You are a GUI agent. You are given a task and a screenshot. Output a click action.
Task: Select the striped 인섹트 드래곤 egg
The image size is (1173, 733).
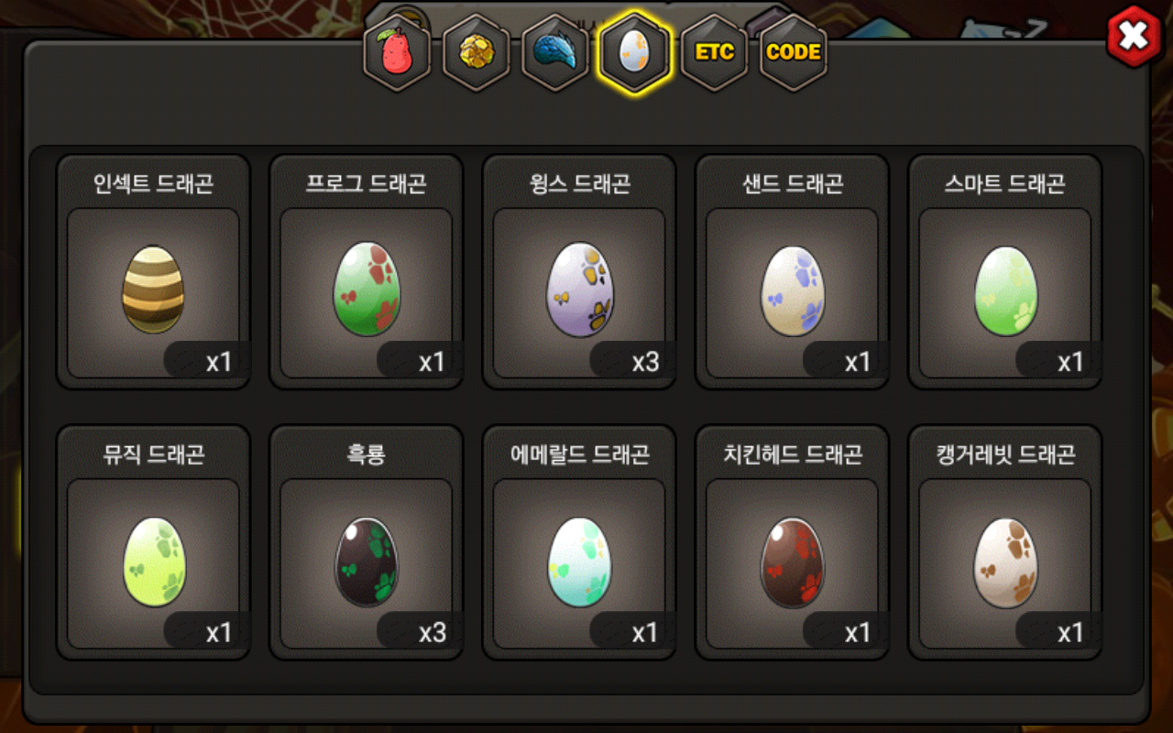tap(153, 290)
